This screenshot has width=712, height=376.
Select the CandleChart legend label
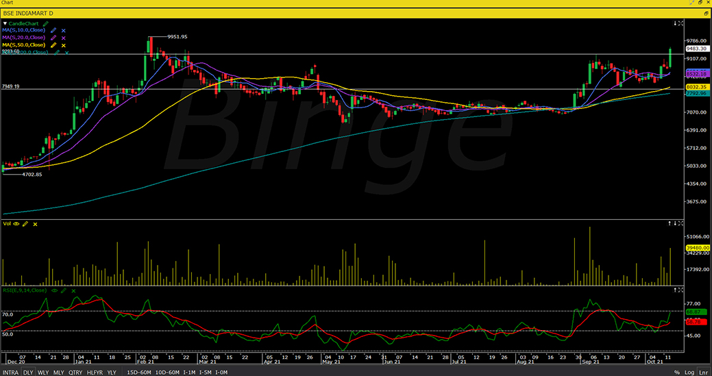tap(24, 23)
